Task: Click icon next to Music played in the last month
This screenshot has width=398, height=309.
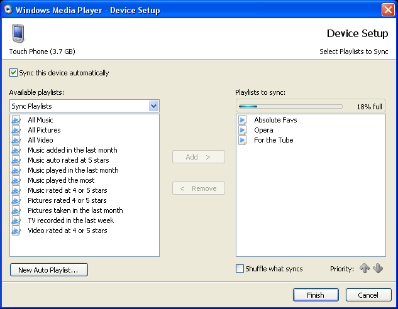Action: point(16,170)
